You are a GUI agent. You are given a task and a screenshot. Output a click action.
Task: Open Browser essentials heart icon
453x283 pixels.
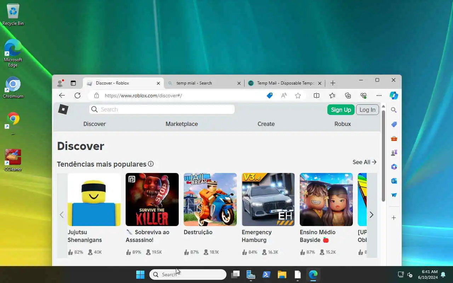pos(363,96)
